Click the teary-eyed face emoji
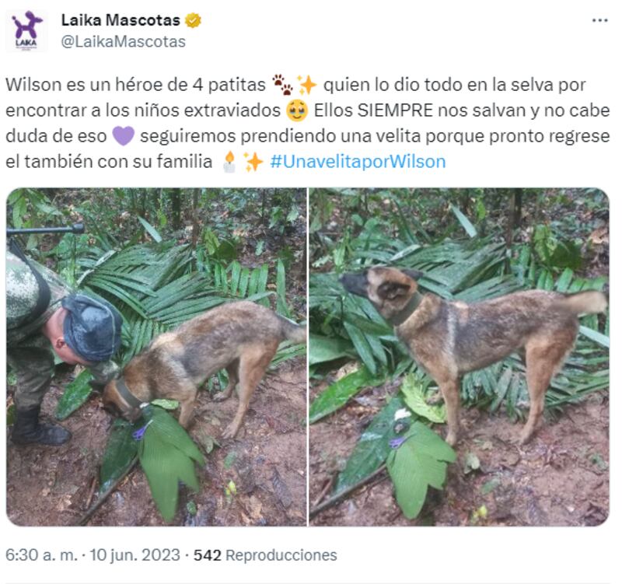The height and width of the screenshot is (584, 622). 297,110
